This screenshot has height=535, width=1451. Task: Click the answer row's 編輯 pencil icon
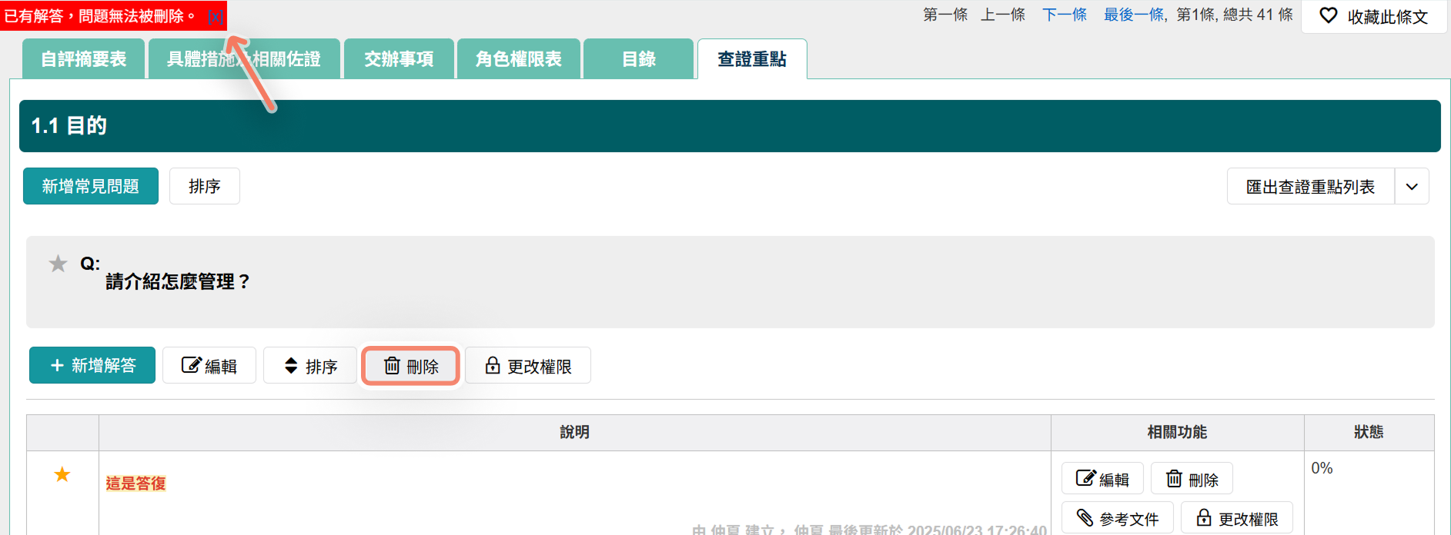(1085, 479)
